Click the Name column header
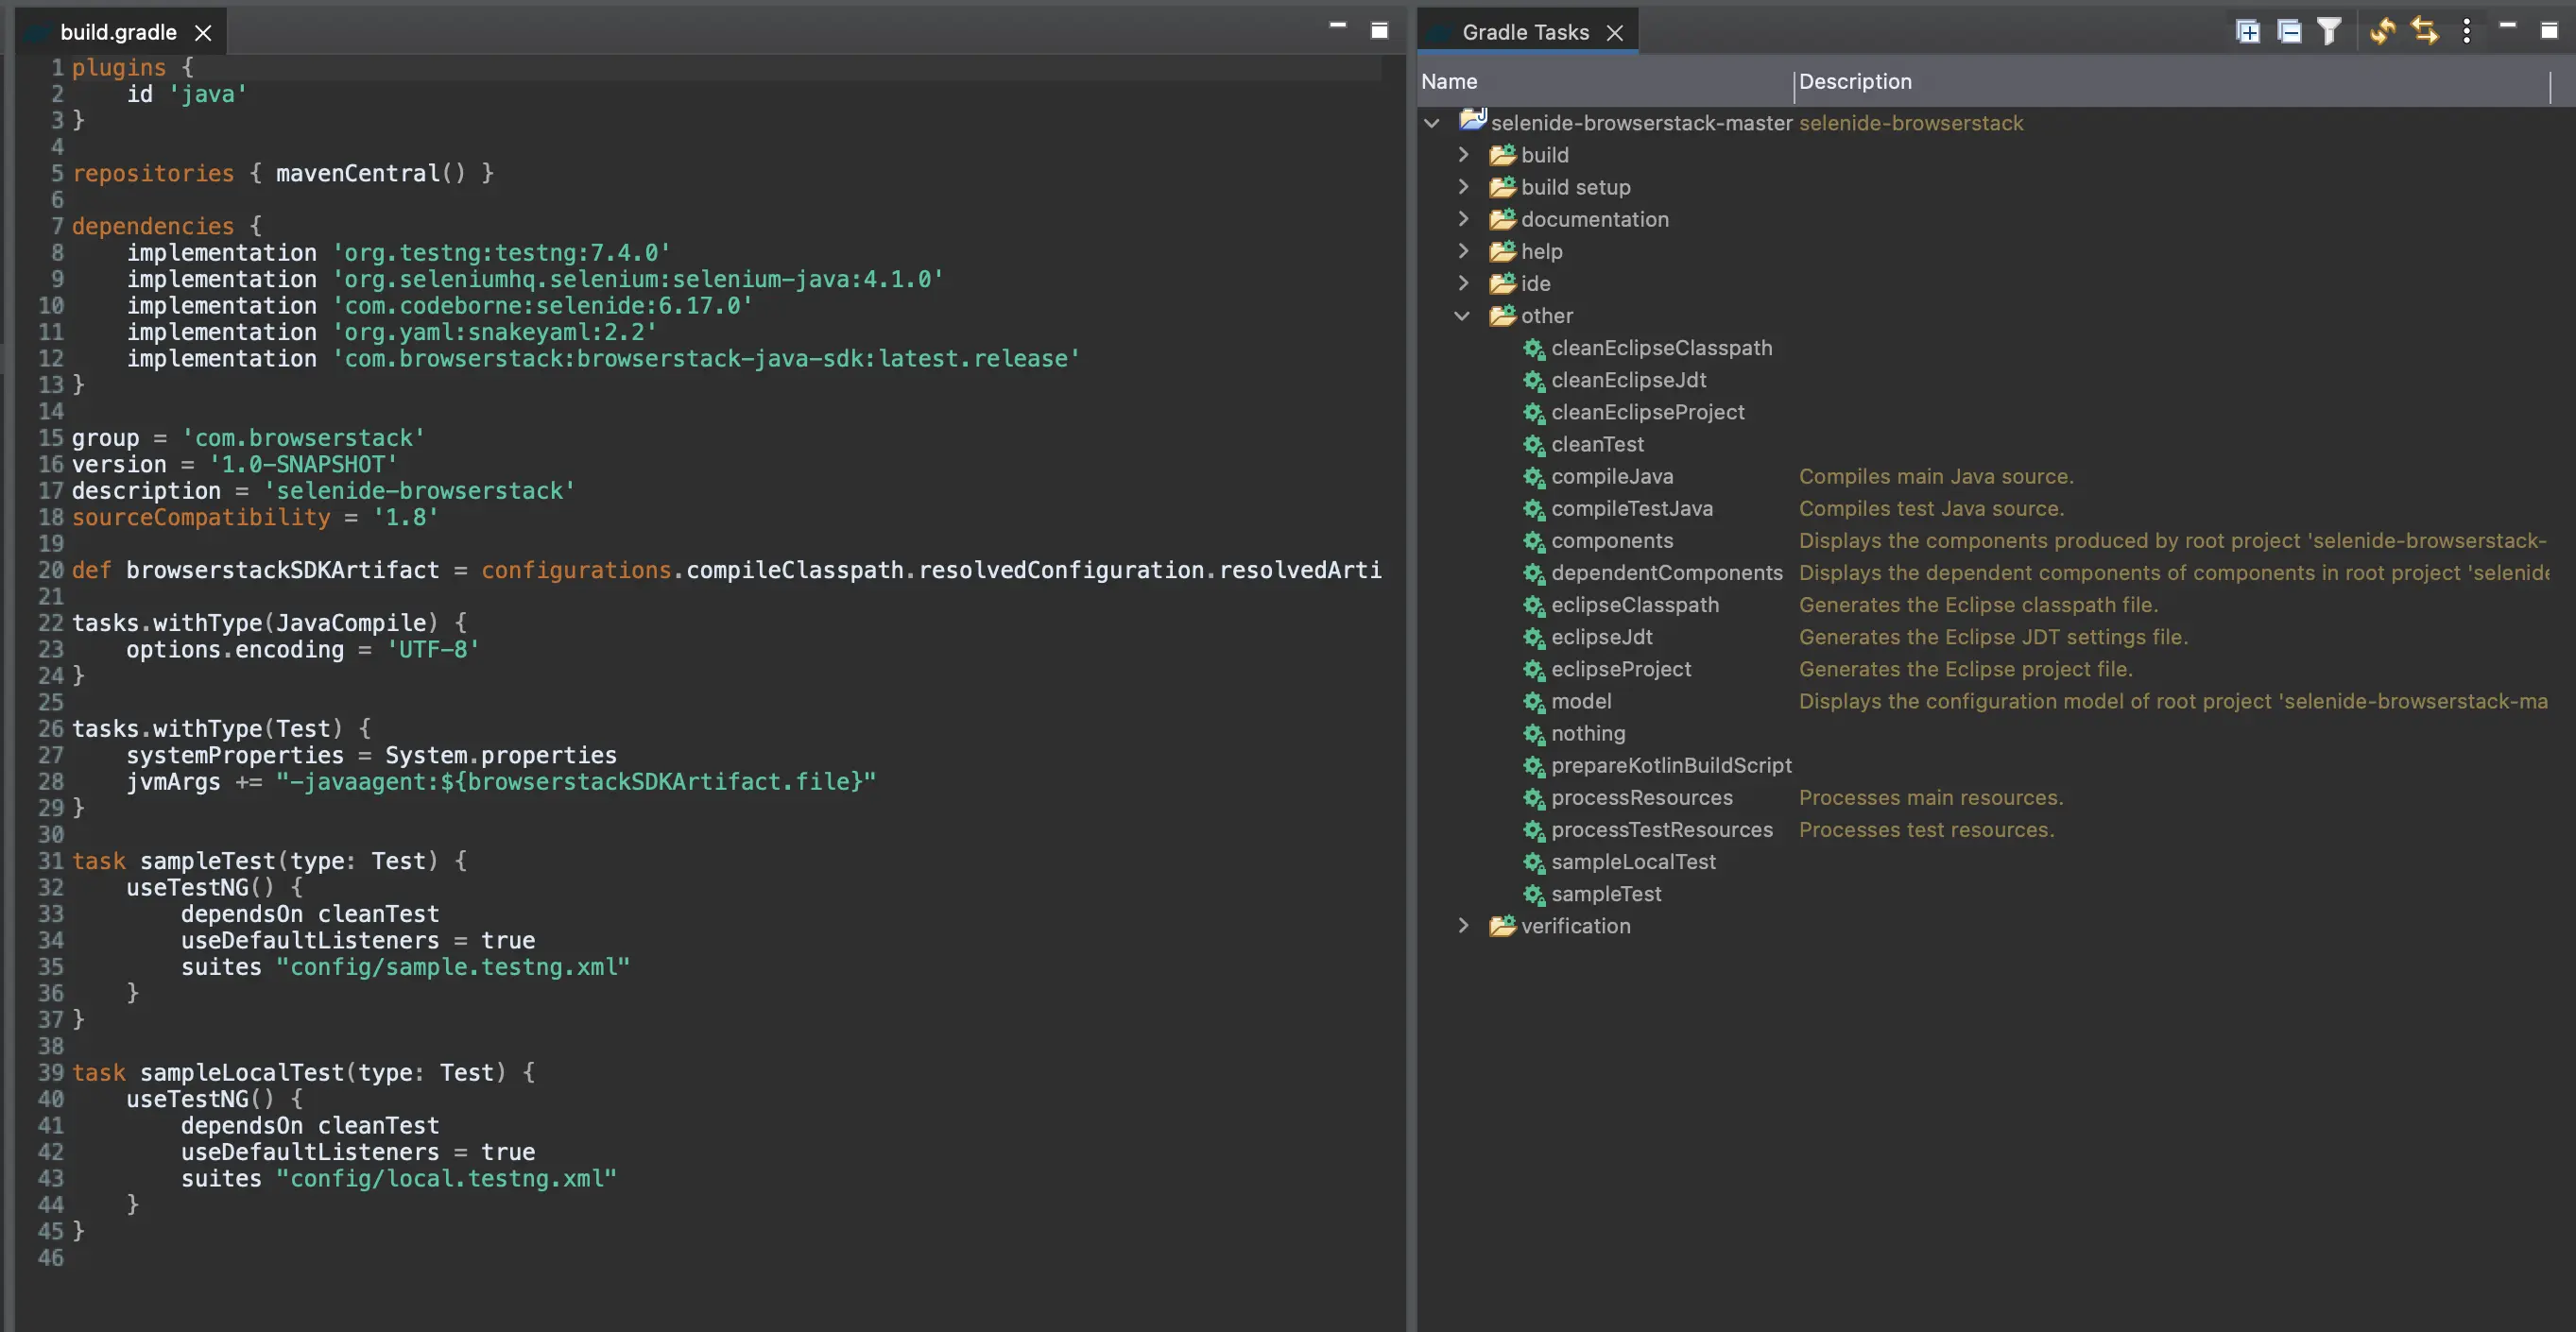 click(x=1449, y=82)
